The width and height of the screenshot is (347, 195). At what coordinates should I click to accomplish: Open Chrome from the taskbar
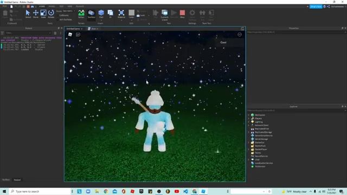[106, 191]
